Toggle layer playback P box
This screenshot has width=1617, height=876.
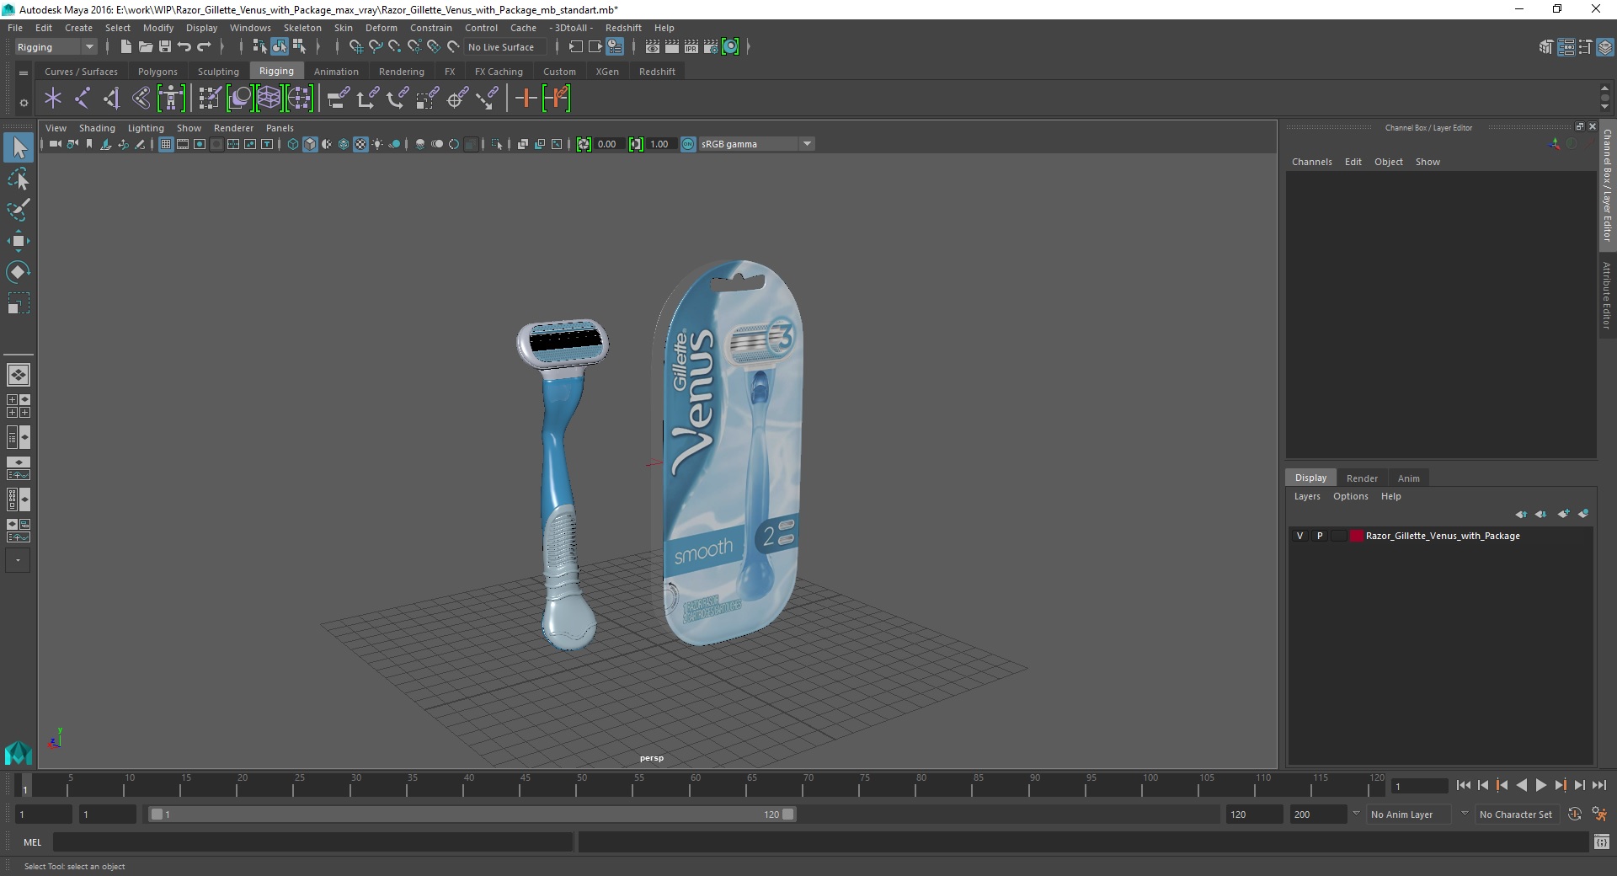pyautogui.click(x=1320, y=536)
